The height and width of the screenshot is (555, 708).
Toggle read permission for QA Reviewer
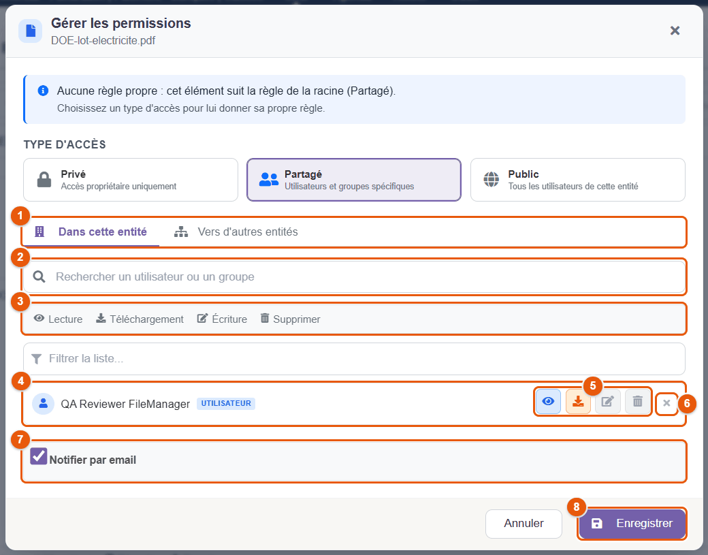coord(548,402)
